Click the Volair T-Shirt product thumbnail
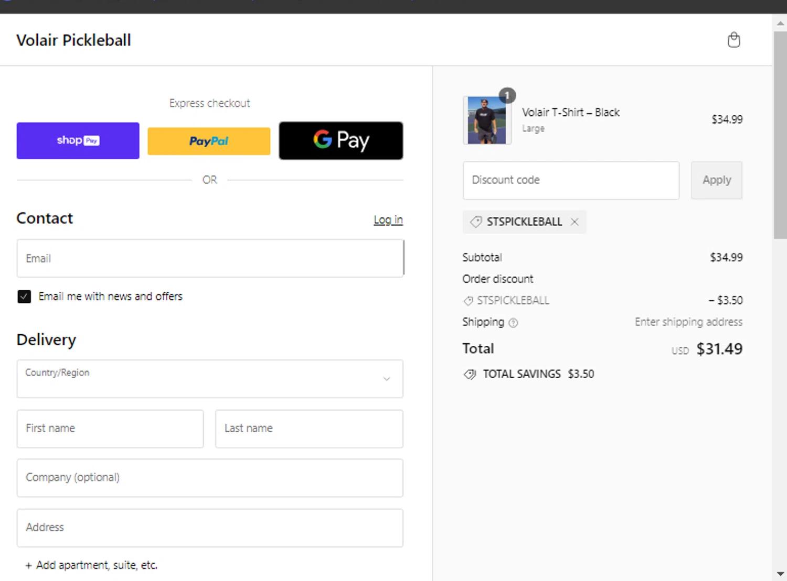787x581 pixels. click(x=487, y=120)
